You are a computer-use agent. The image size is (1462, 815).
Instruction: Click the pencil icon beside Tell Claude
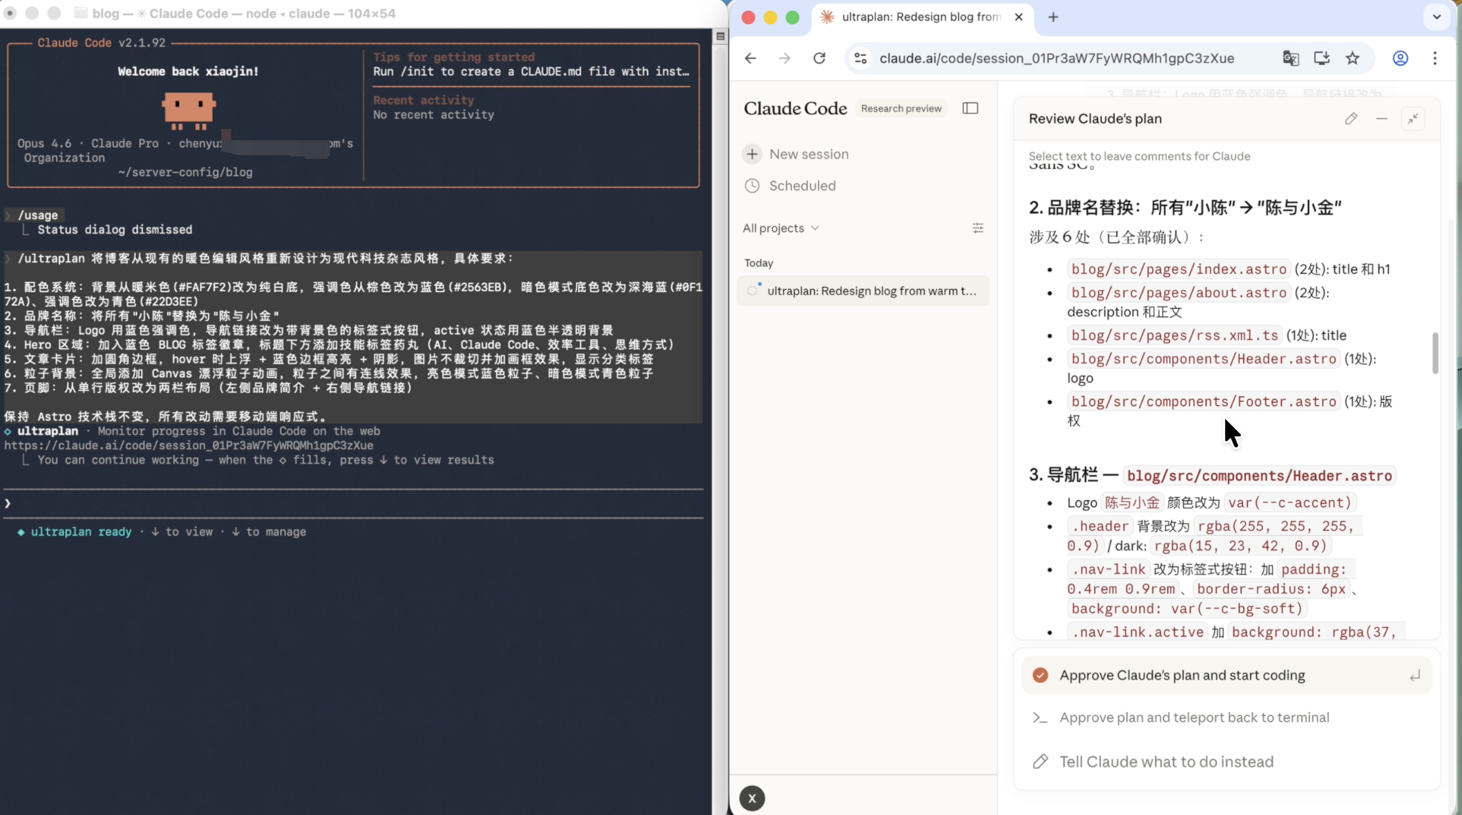pyautogui.click(x=1040, y=762)
